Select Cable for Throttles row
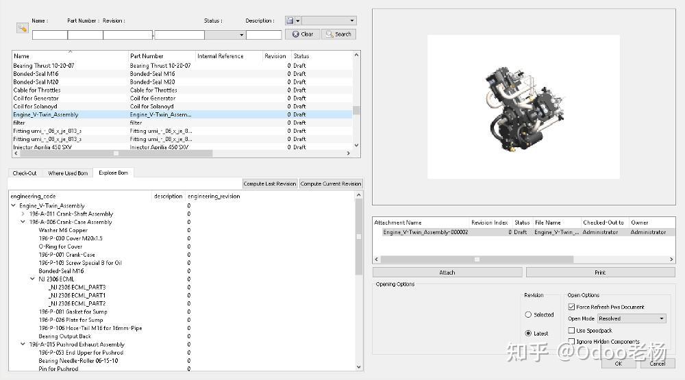 click(182, 90)
